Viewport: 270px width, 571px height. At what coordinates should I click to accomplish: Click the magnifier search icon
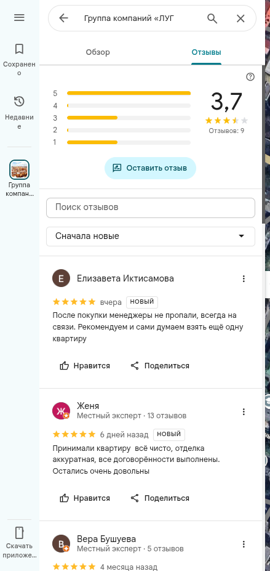click(x=212, y=18)
